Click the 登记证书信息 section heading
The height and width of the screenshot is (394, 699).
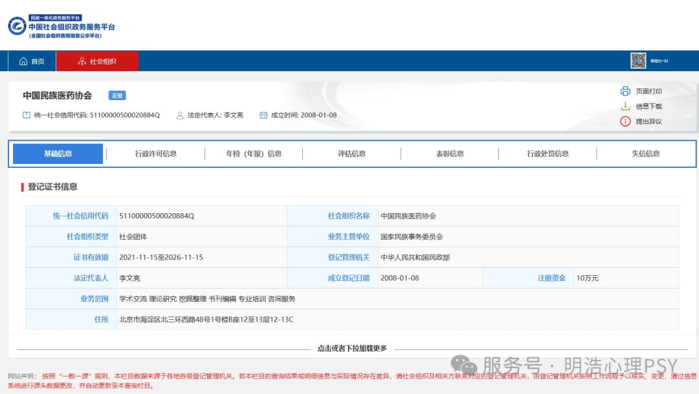coord(52,187)
